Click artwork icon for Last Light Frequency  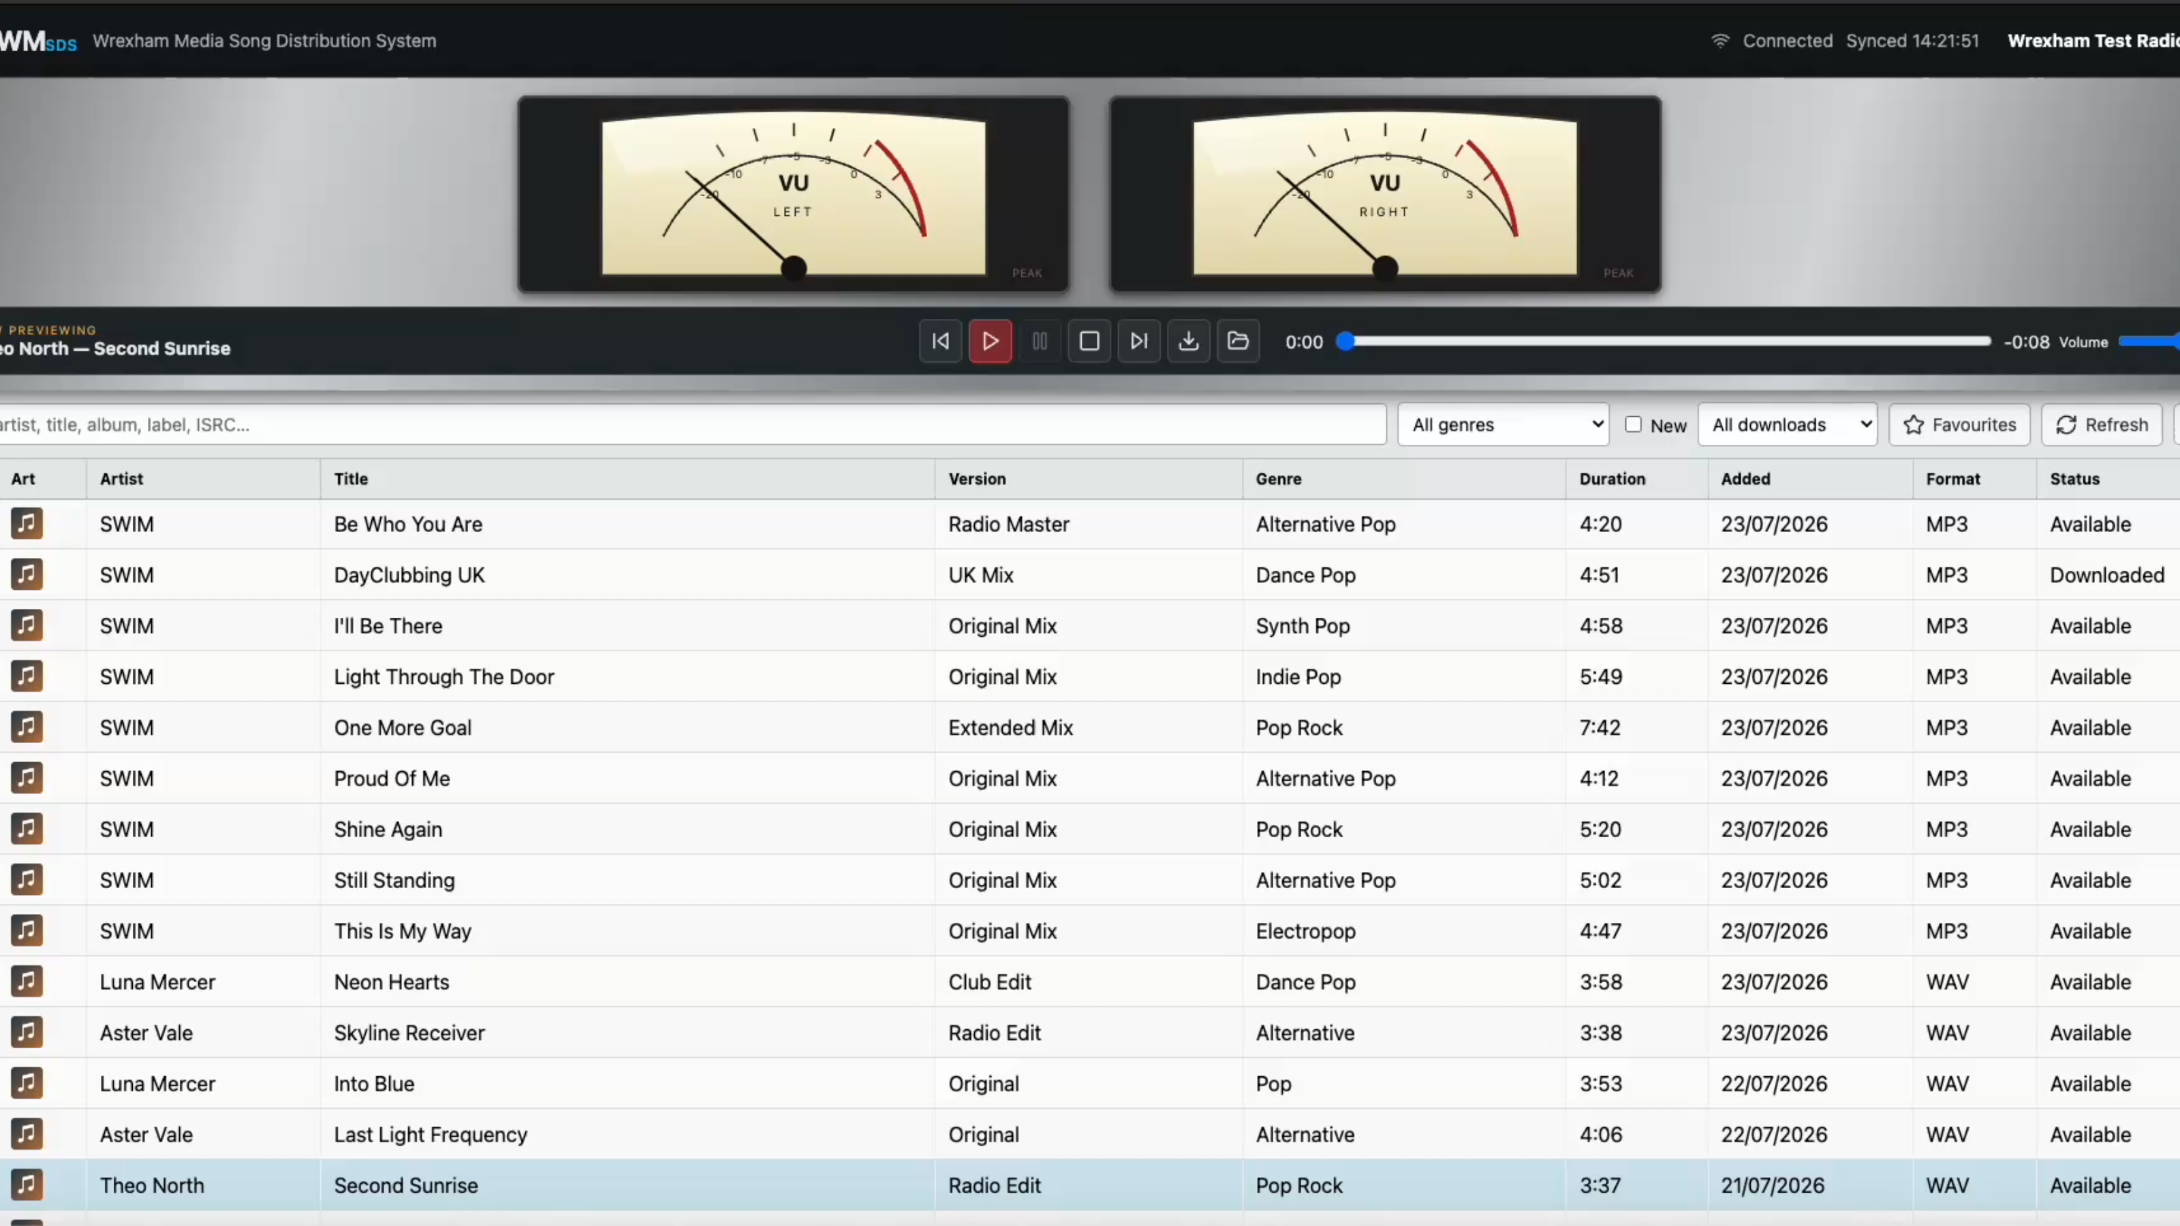coord(27,1134)
